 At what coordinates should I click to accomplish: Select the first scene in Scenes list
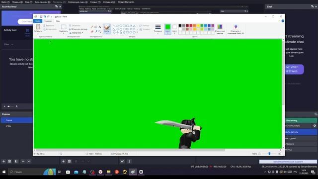(x=16, y=120)
